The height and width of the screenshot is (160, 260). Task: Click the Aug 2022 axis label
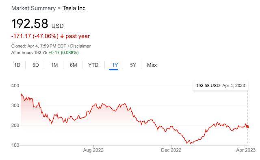coord(93,150)
